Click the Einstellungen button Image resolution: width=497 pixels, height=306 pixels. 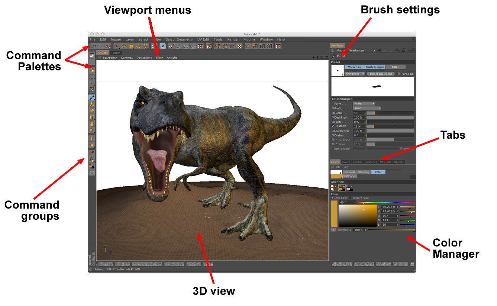[x=375, y=67]
